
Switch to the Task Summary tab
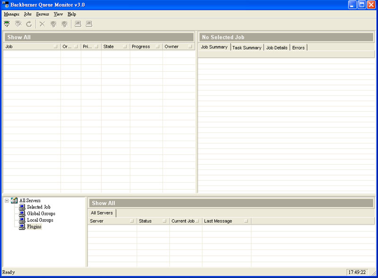click(x=247, y=48)
